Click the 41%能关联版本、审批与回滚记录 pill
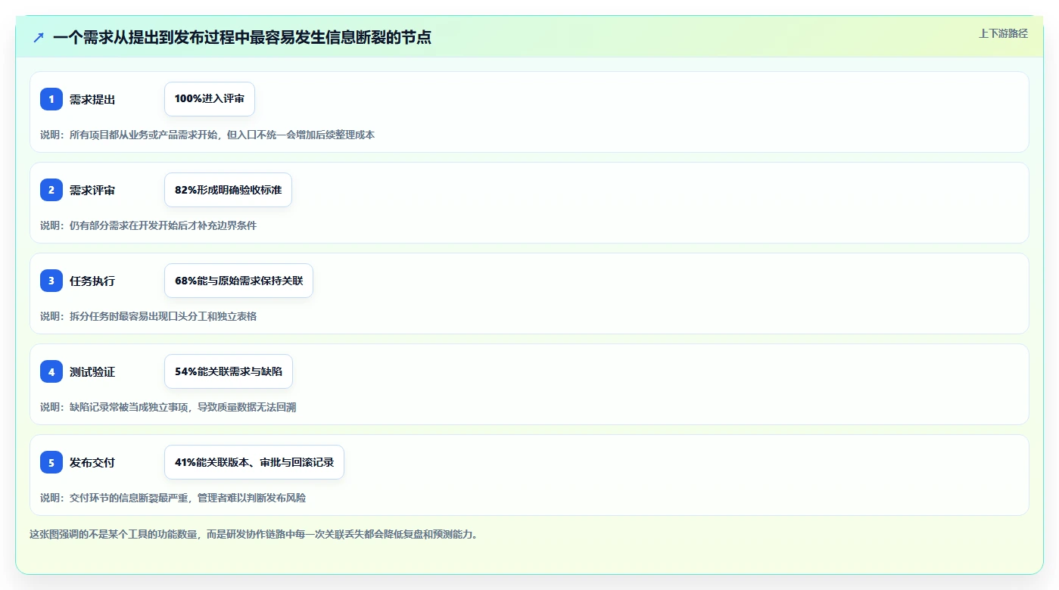 [254, 462]
